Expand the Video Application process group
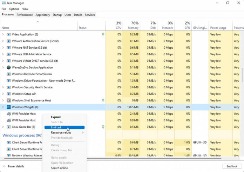The width and height of the screenshot is (244, 172). (x=3, y=34)
